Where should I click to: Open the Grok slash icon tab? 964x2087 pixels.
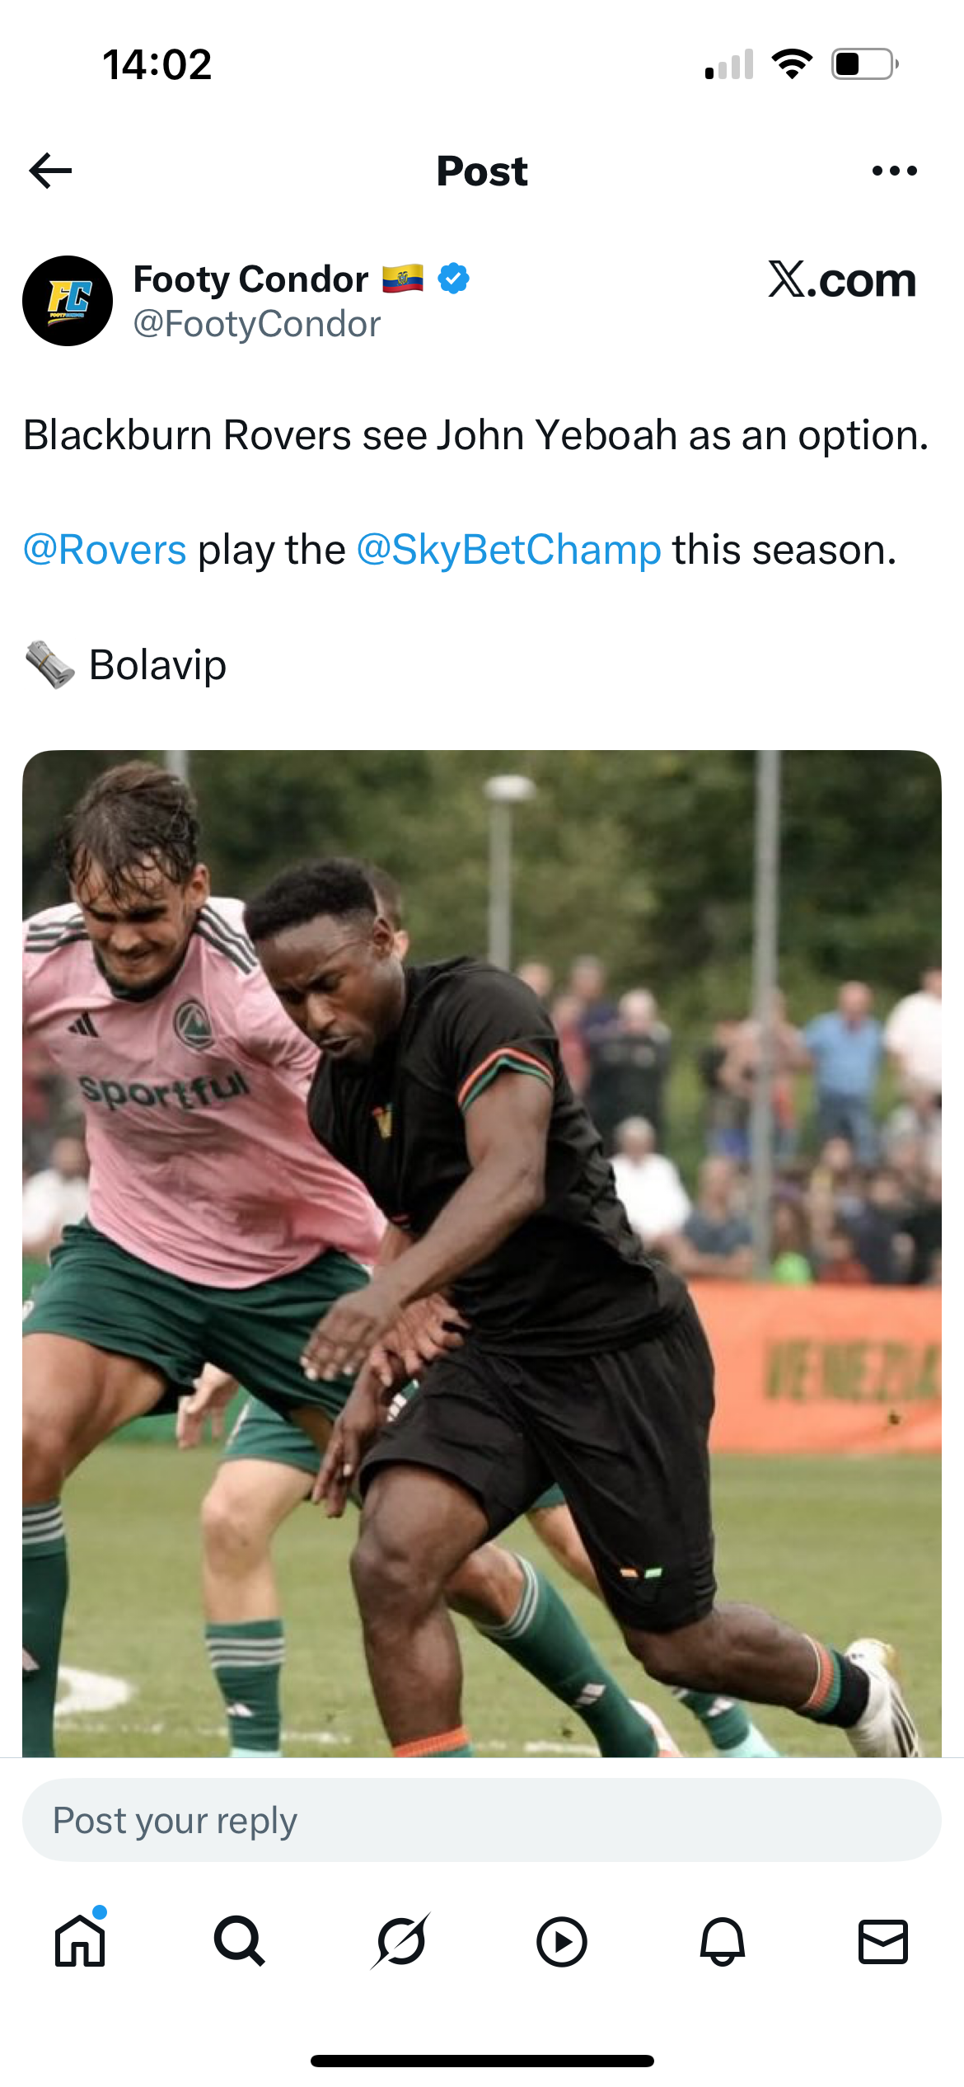(x=400, y=1941)
